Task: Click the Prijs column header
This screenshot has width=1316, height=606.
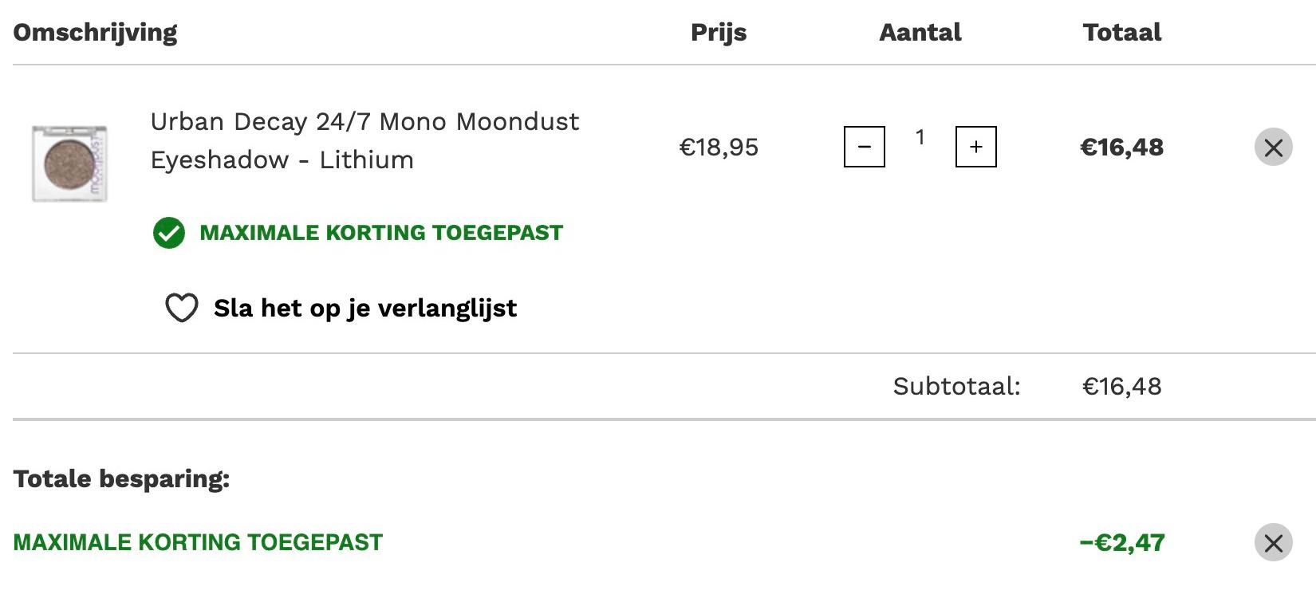Action: [x=719, y=32]
